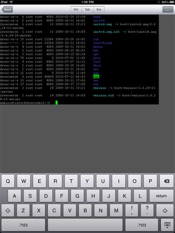Tap the N key
175x233 pixels.
[x=101, y=210]
